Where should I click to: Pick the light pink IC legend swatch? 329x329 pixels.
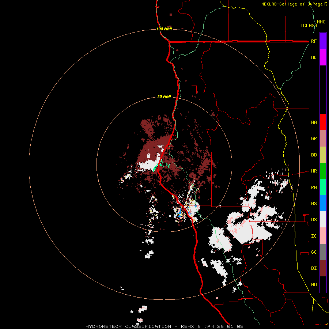pyautogui.click(x=323, y=236)
